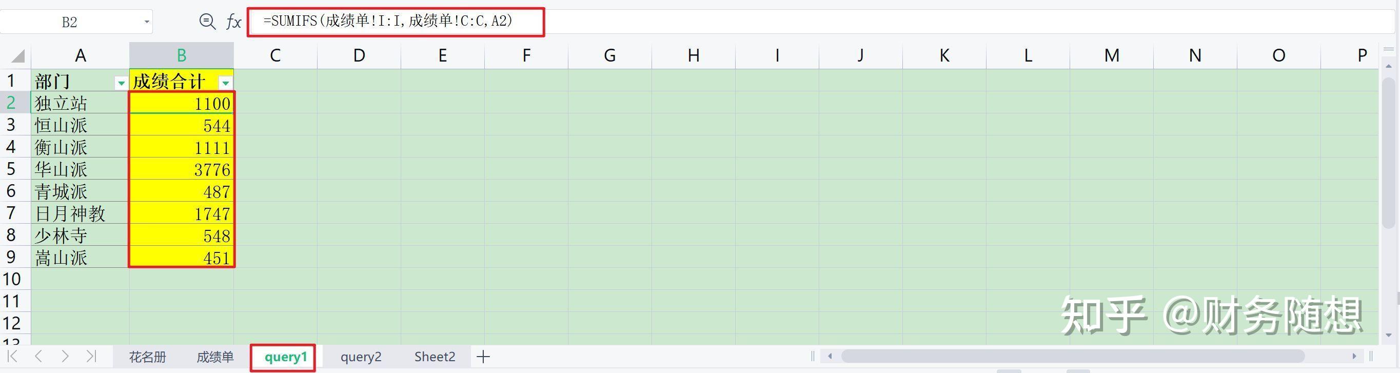
Task: Click the zoom magnifier icon beside formula bar
Action: click(x=207, y=22)
